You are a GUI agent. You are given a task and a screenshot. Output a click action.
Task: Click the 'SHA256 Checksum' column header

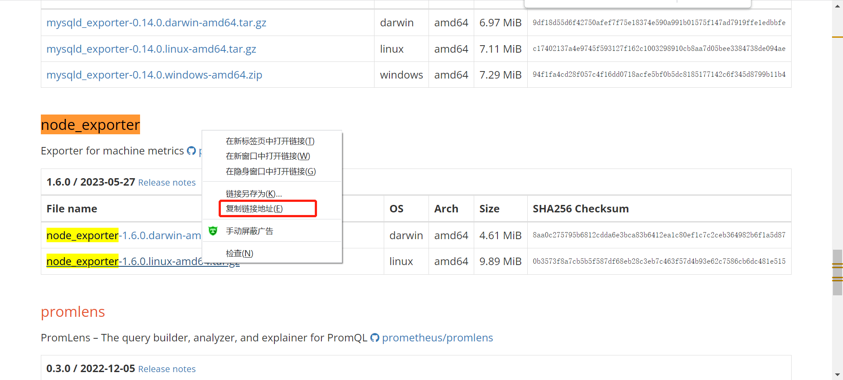click(581, 209)
